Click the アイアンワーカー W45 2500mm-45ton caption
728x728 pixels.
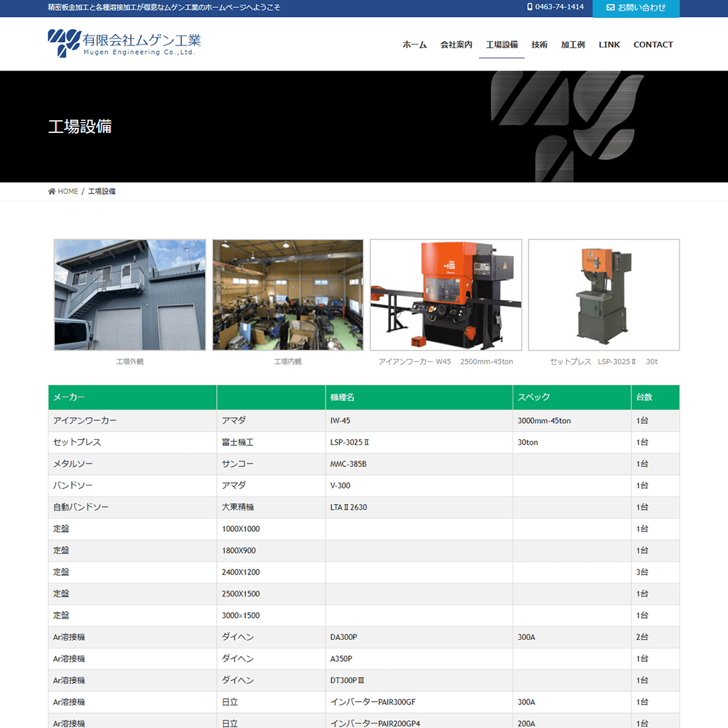[x=446, y=362]
